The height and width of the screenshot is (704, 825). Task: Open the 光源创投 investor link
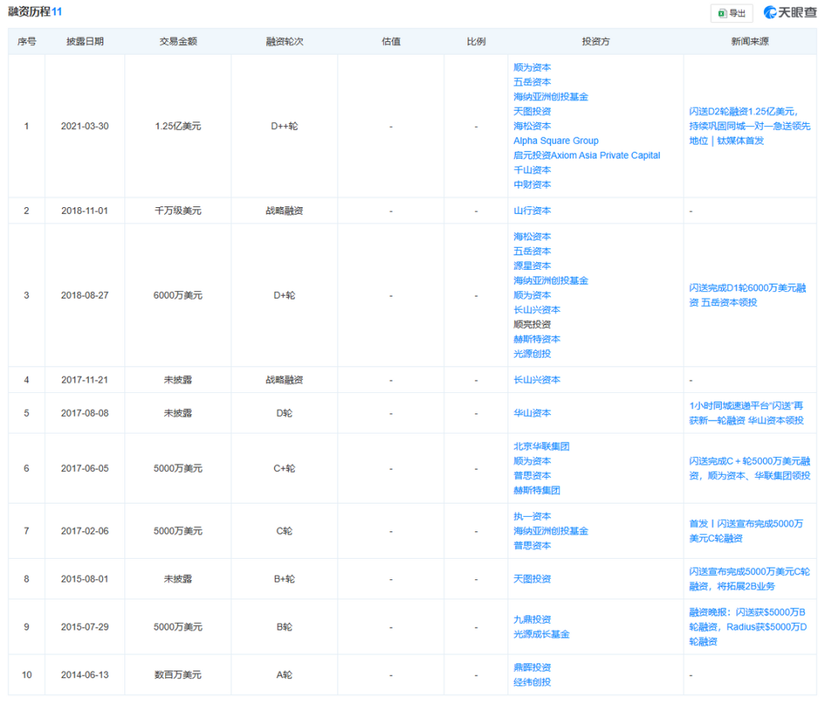pos(532,354)
